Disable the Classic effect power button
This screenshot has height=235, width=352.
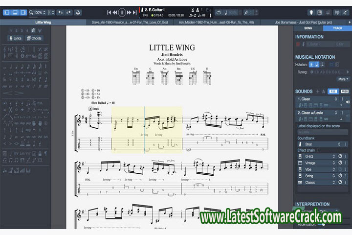tap(340, 182)
